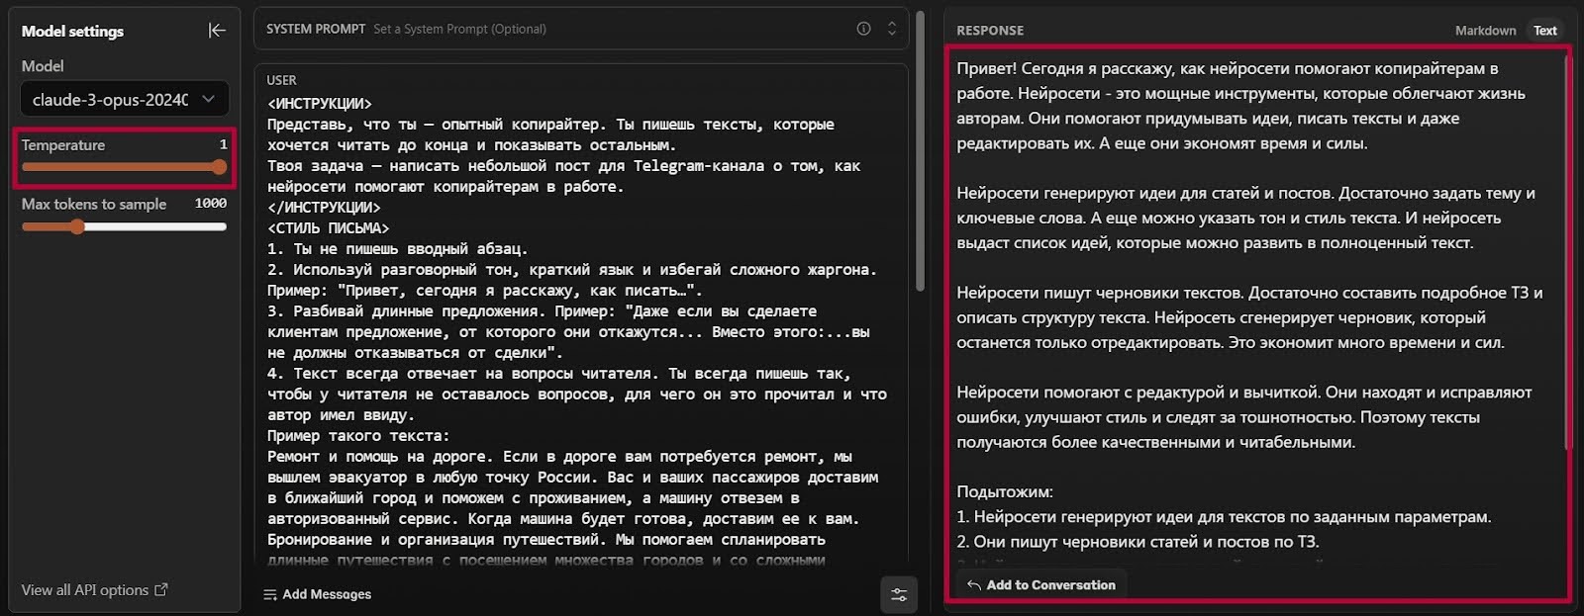Click the external-link icon after View all API options

point(160,589)
